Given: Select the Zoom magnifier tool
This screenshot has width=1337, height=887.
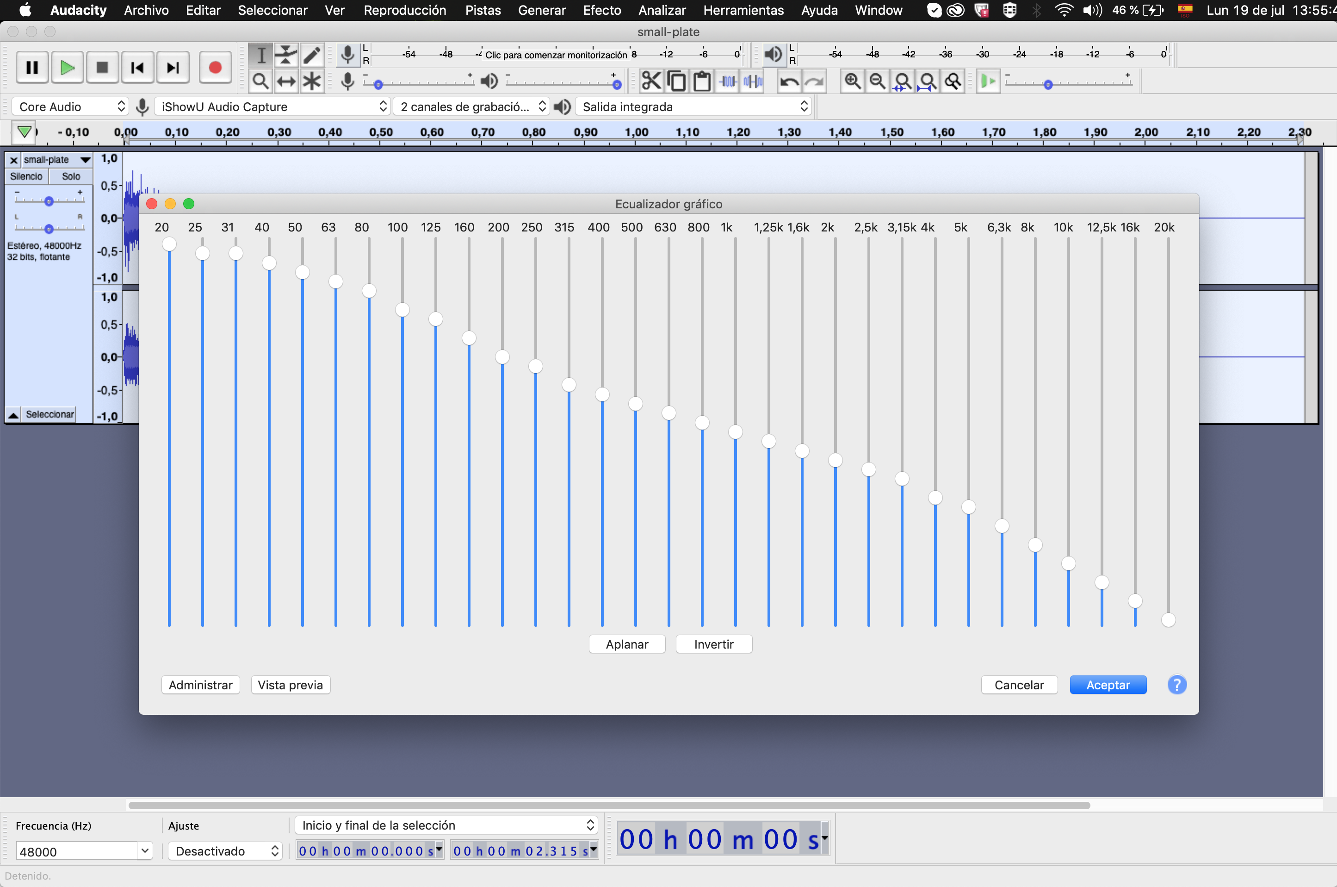Looking at the screenshot, I should [x=260, y=81].
